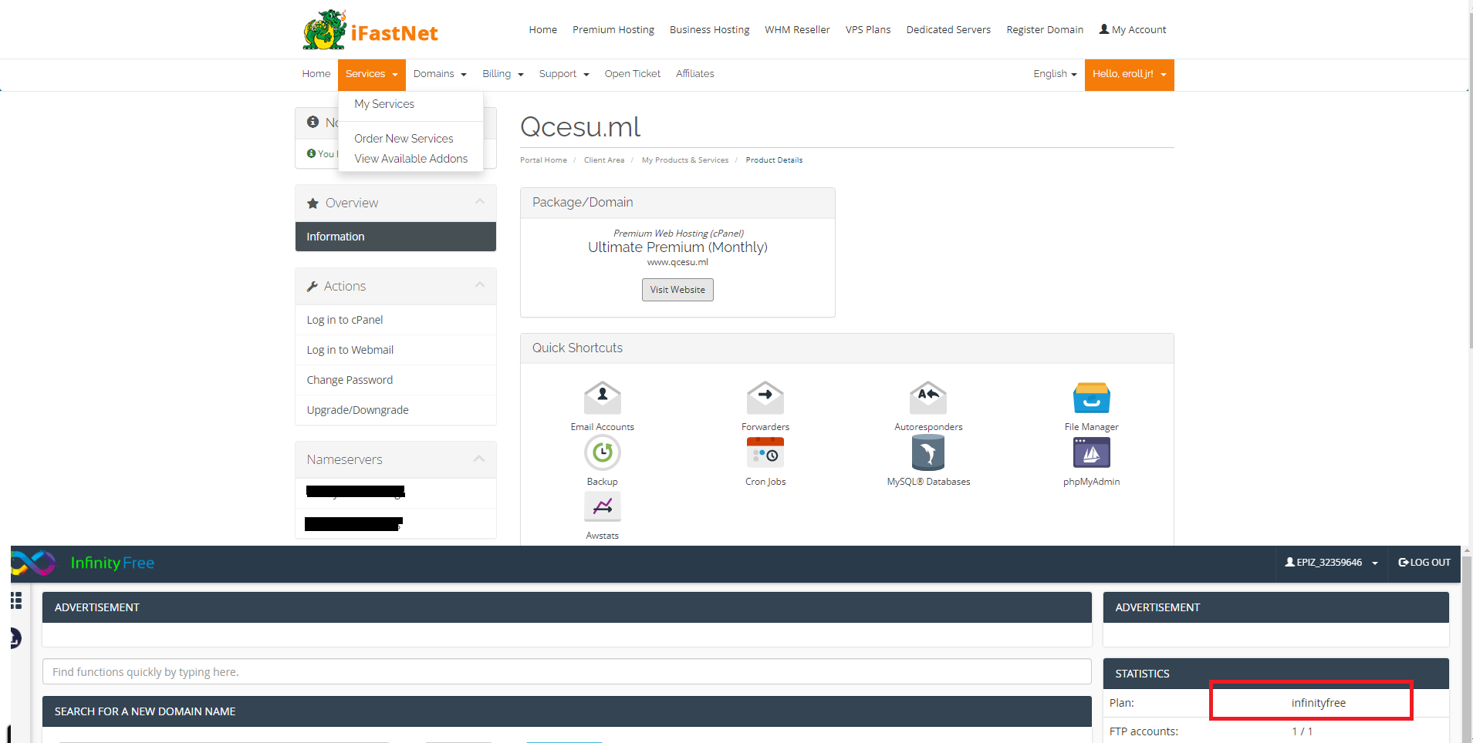Go to Home in the client navbar
The width and height of the screenshot is (1473, 743).
[316, 74]
